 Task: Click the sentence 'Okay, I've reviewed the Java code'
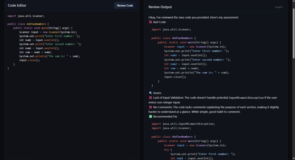pos(193,17)
